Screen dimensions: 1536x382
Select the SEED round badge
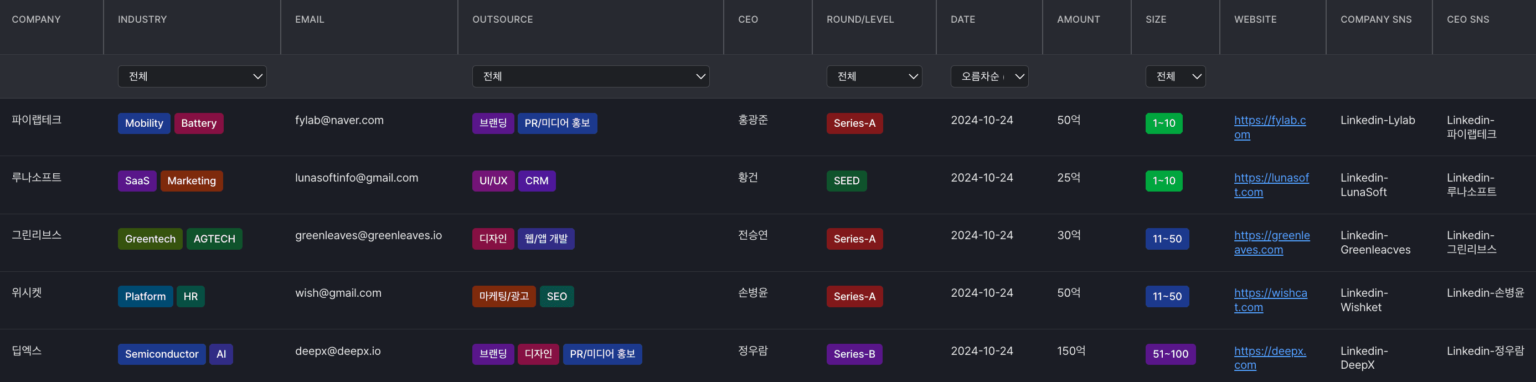coord(846,181)
